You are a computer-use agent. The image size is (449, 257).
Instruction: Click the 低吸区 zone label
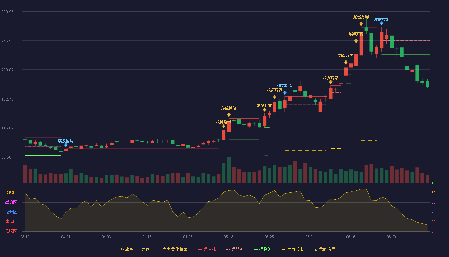11,231
